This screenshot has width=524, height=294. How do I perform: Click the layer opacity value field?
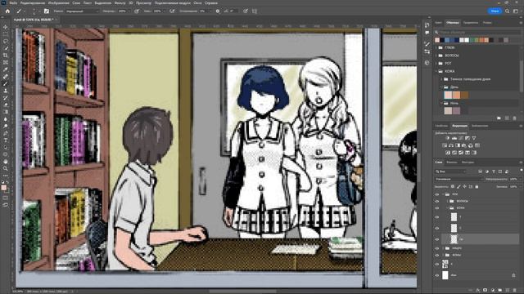(x=514, y=179)
